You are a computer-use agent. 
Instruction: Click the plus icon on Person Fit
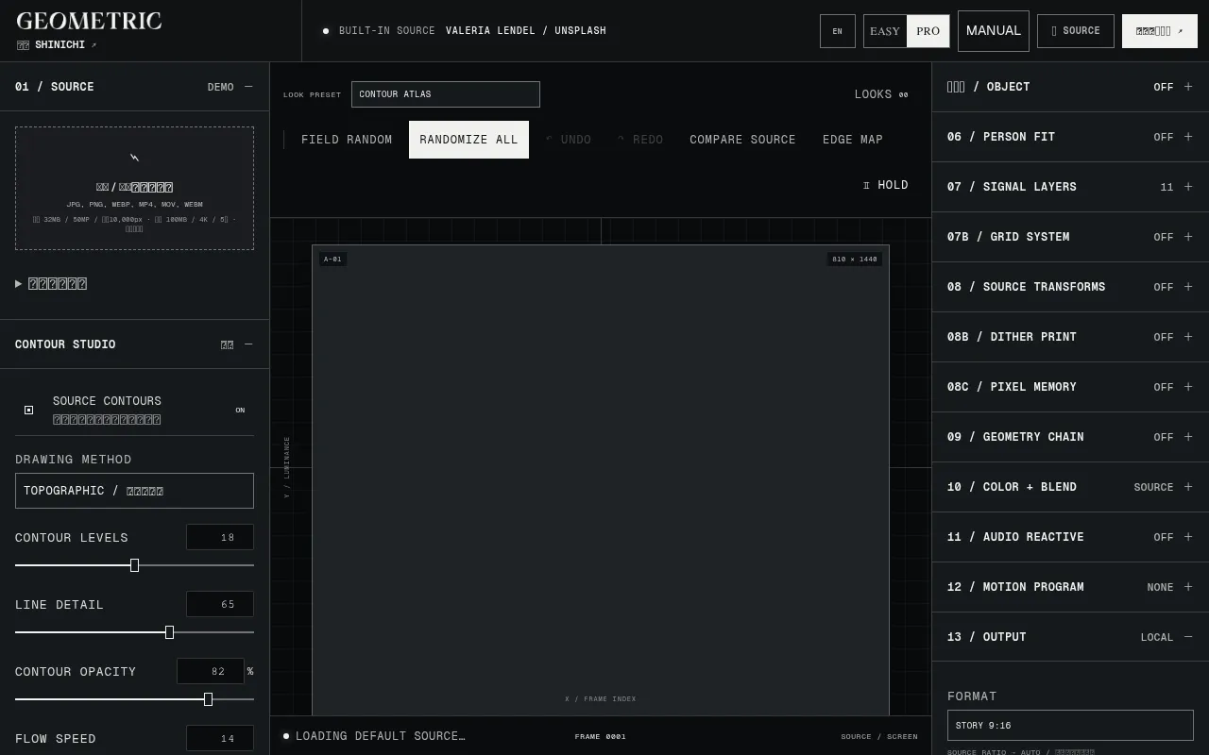[1188, 137]
